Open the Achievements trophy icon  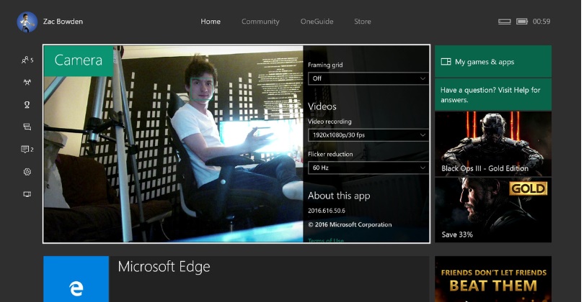coord(27,104)
